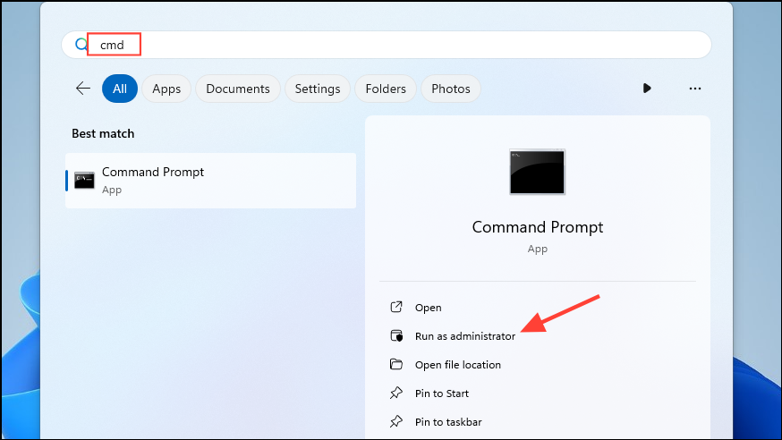Click the Pin to Start pin icon
Viewport: 782px width, 440px height.
(396, 393)
